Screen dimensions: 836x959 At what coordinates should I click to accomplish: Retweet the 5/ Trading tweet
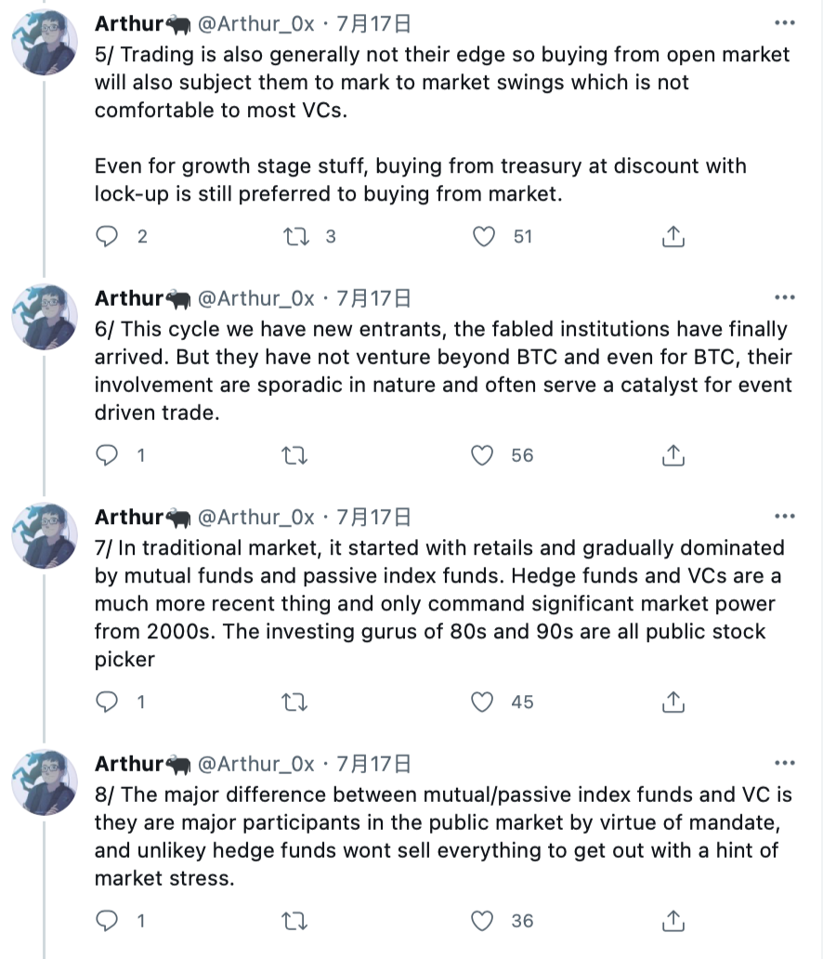295,237
